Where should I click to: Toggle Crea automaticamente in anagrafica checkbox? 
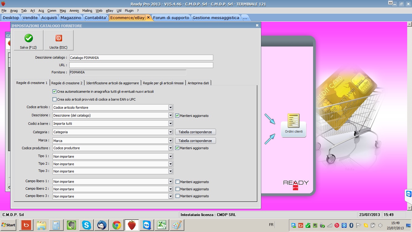(x=54, y=91)
